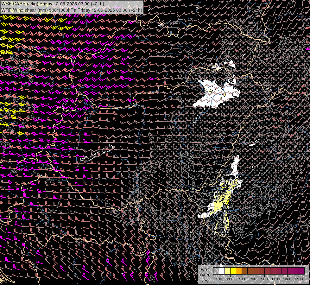Click the legend label 900
This screenshot has height=285, width=310.
click(x=264, y=279)
